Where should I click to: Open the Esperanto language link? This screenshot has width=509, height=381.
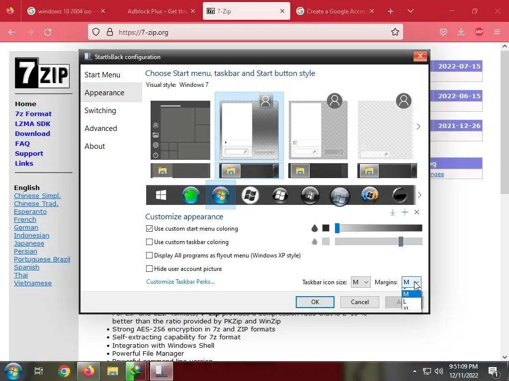[30, 211]
